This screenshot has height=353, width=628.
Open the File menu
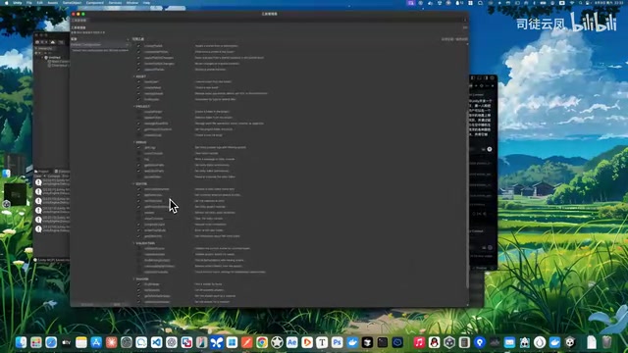click(29, 2)
